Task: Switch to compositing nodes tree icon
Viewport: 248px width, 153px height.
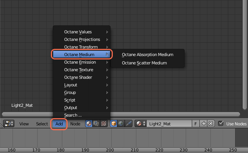Action: (x=96, y=123)
